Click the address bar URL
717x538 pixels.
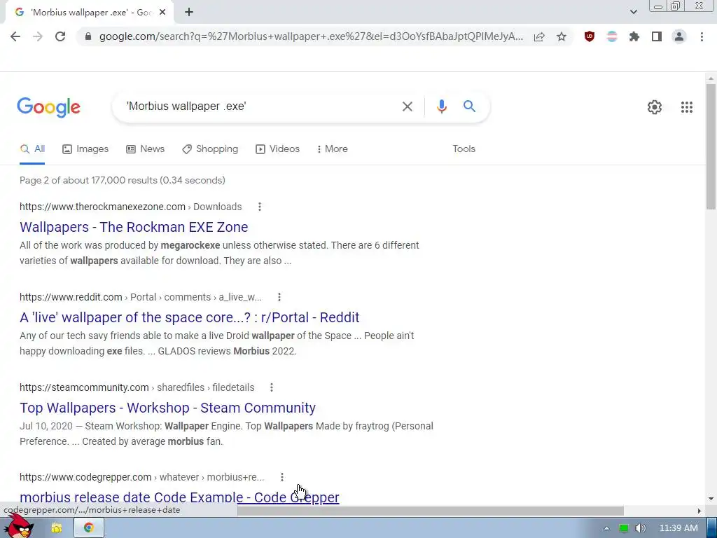pos(311,36)
